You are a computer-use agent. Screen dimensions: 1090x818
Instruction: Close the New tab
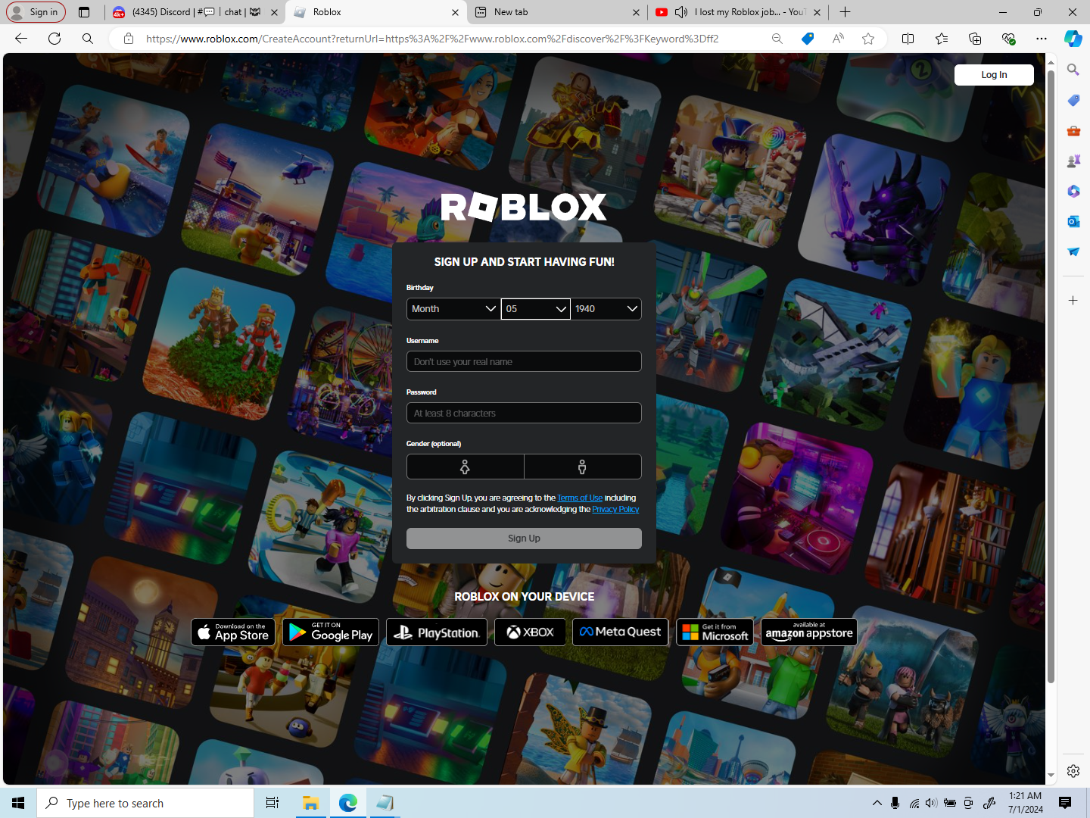[x=636, y=12]
